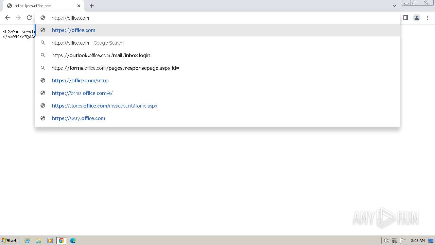Screen dimensions: 435x245
Task: Open the https://office.com/setup suggestion
Action: point(217,81)
